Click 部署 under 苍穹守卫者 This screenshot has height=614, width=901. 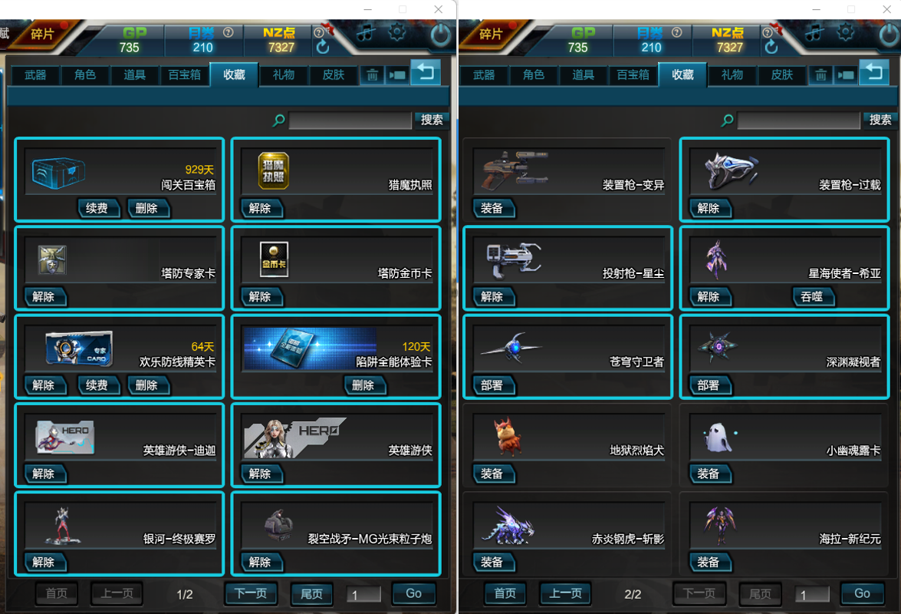coord(492,385)
